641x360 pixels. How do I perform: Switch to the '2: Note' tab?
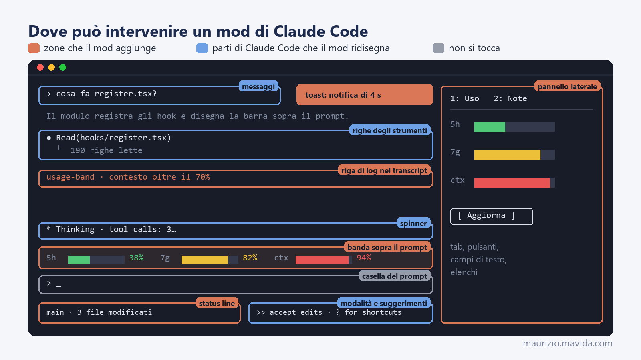click(510, 98)
